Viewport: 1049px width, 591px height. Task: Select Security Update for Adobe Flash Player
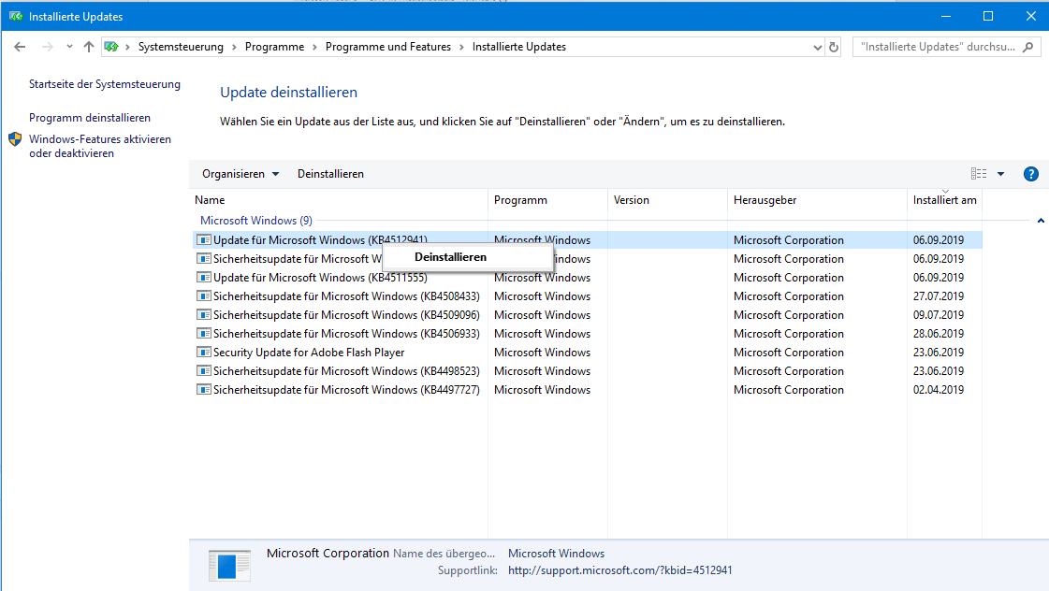point(309,353)
